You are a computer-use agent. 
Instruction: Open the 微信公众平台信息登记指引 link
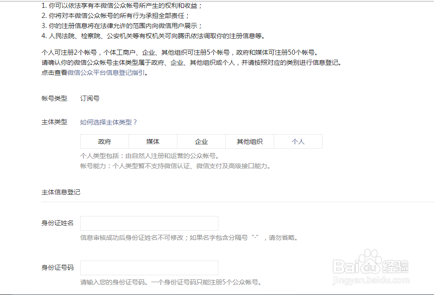(106, 73)
